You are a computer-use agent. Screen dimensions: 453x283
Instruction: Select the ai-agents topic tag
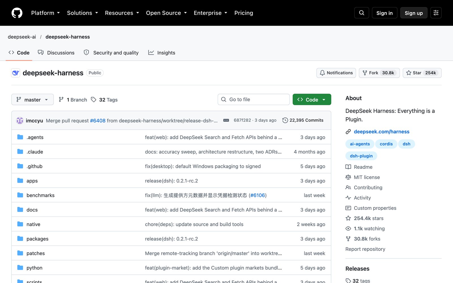point(360,144)
